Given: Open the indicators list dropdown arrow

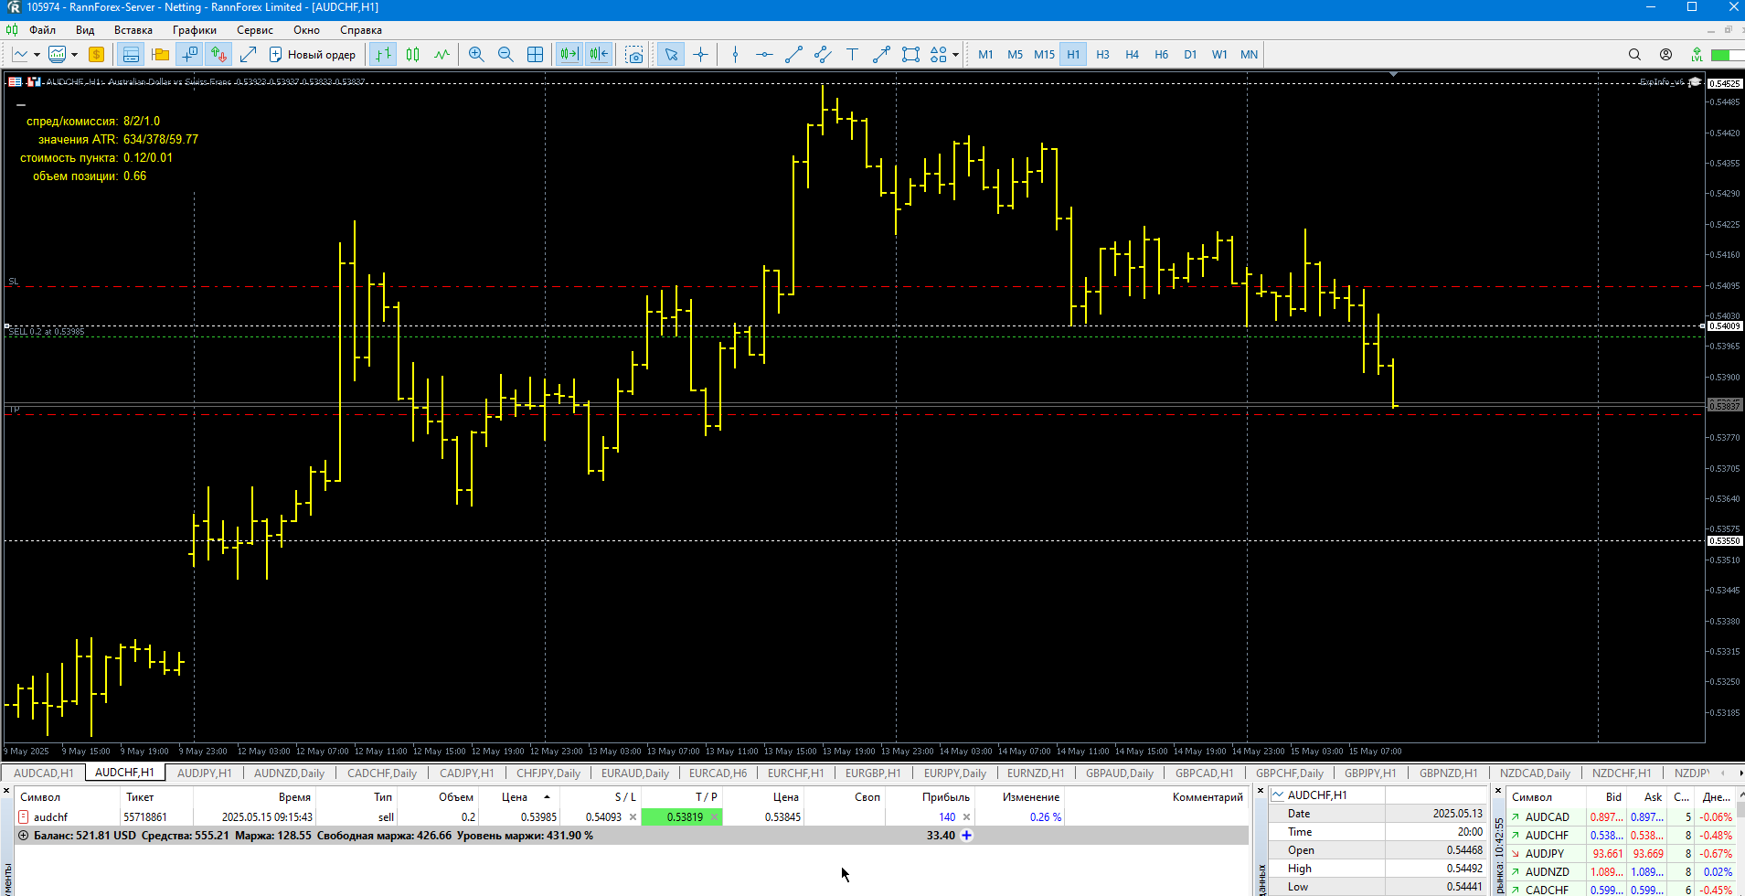Looking at the screenshot, I should [x=74, y=55].
